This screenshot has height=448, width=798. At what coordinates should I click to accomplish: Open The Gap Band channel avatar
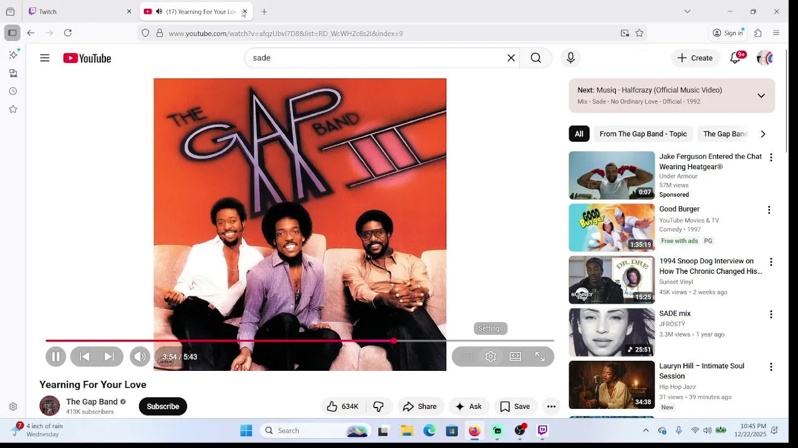tap(50, 406)
